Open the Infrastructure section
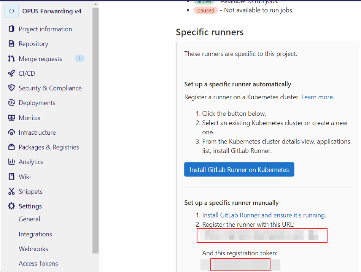The image size is (361, 272). coord(37,132)
